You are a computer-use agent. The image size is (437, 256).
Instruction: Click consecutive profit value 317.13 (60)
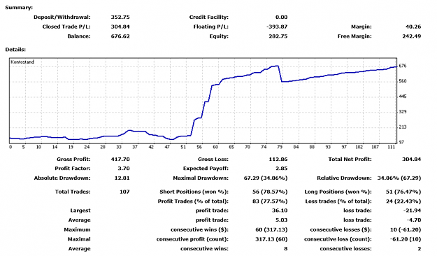click(x=271, y=239)
